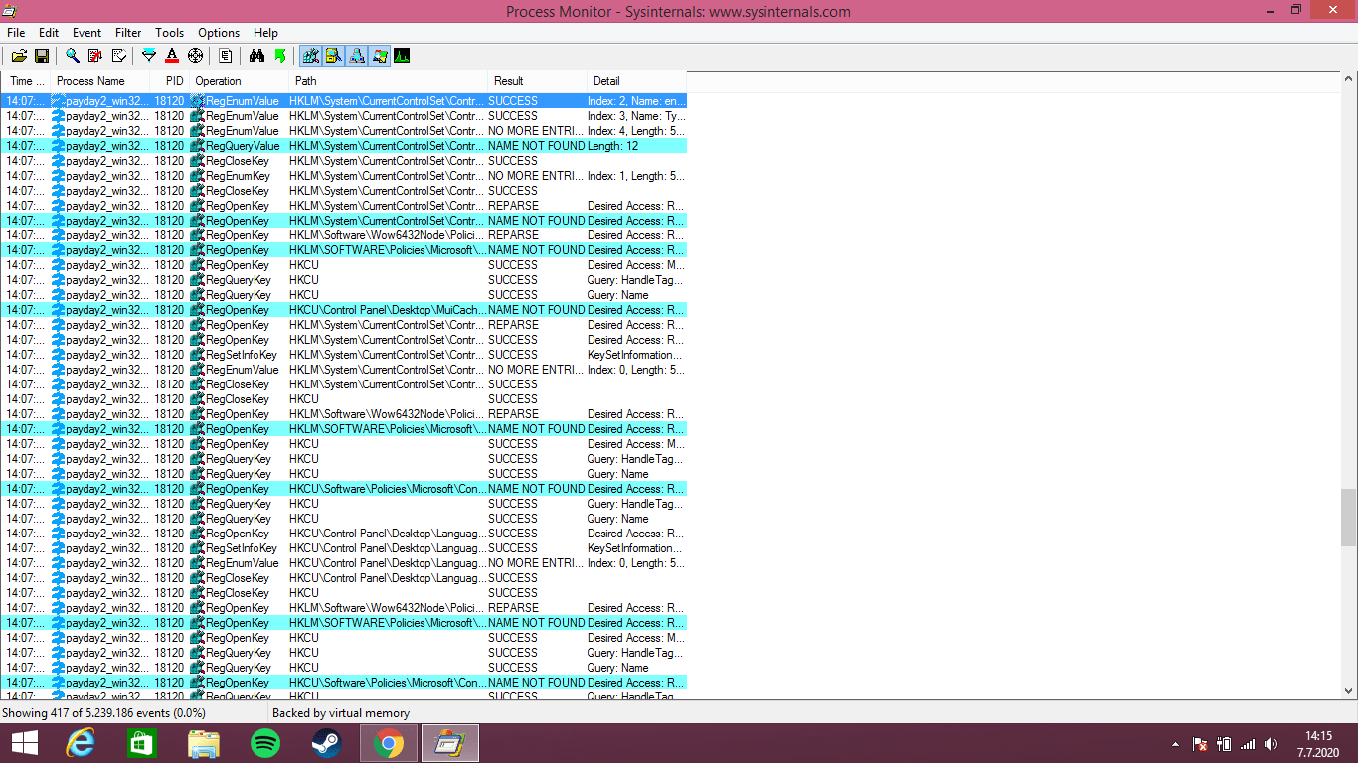Open the Windows Store taskbar icon
The height and width of the screenshot is (763, 1358).
[x=142, y=743]
